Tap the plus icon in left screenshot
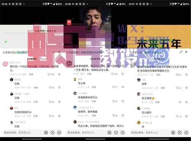The height and width of the screenshot is (141, 191). point(59,133)
